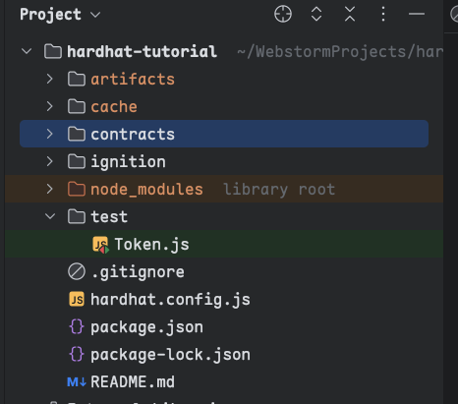Click the README.md markdown icon
Viewport: 458px width, 404px height.
pyautogui.click(x=77, y=381)
